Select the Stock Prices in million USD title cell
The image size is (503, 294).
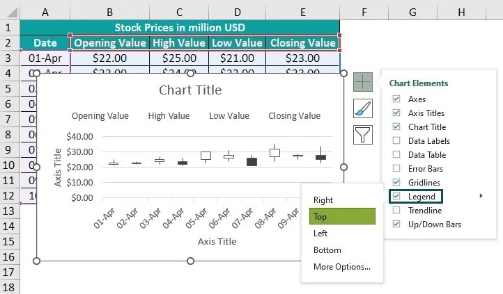pos(180,28)
